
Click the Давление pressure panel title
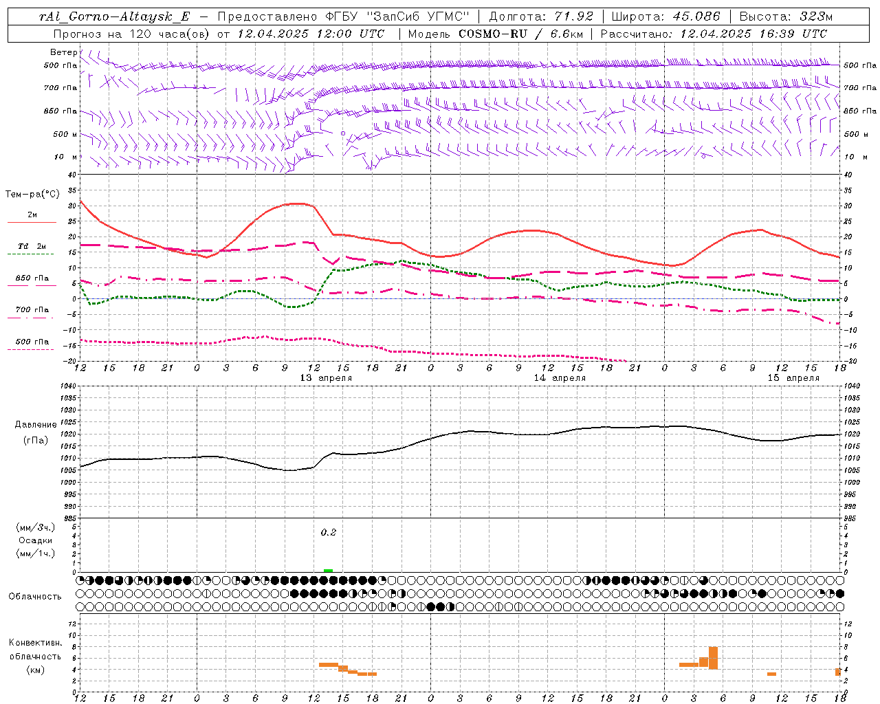(36, 424)
